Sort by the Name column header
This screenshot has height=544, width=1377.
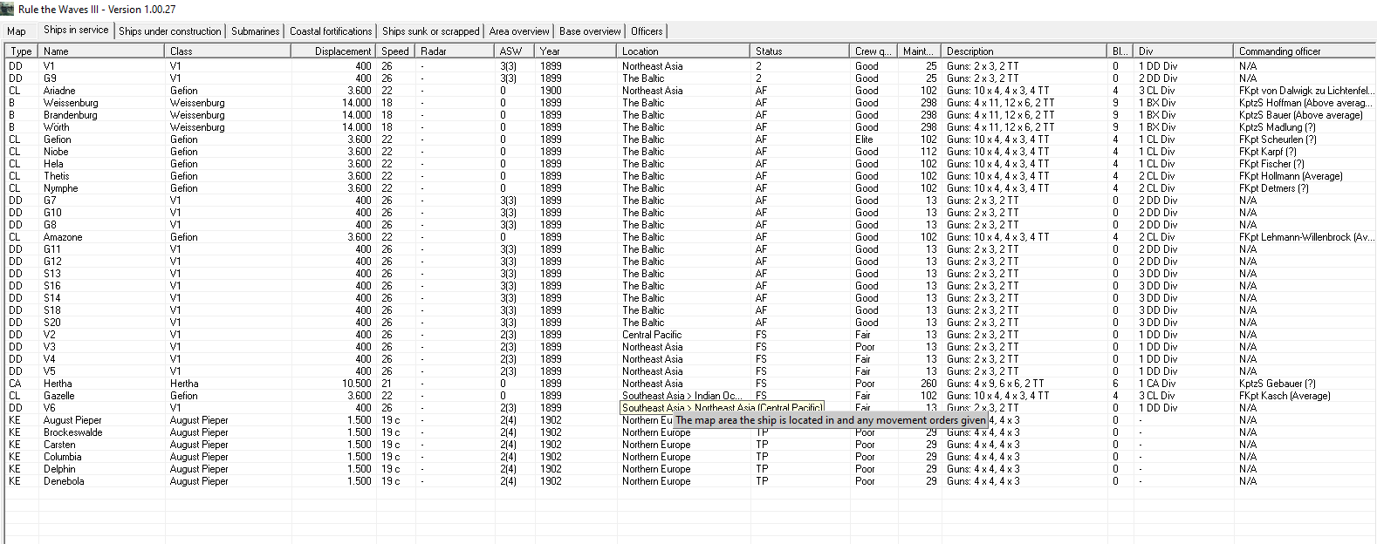pos(101,51)
